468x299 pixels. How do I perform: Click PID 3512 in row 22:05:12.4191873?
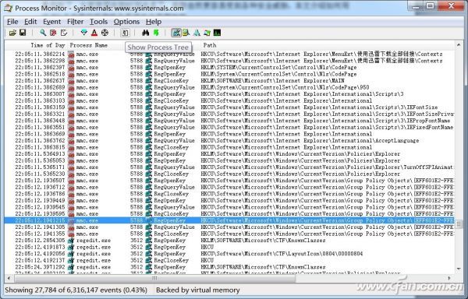(x=136, y=247)
